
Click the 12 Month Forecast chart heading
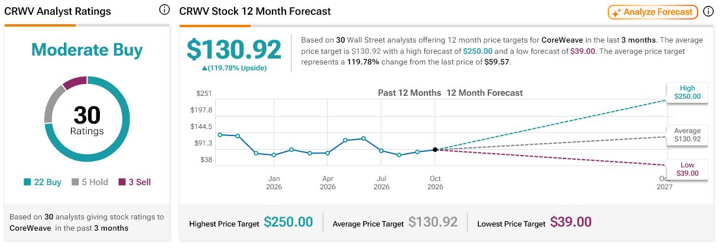click(485, 93)
